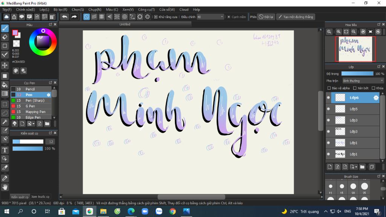The image size is (386, 217).
Task: Select the Text tool
Action: pos(5,150)
